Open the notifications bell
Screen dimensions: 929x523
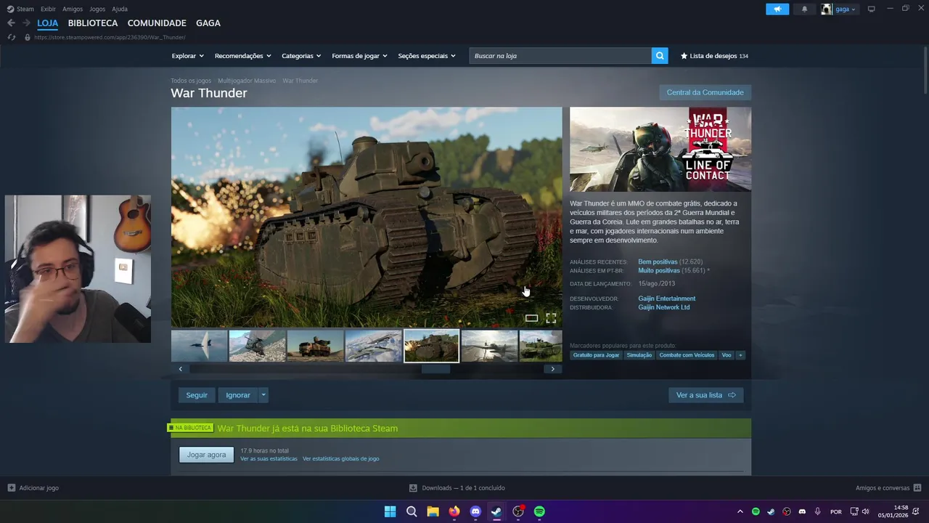(x=804, y=9)
